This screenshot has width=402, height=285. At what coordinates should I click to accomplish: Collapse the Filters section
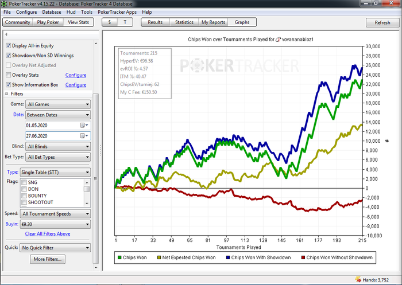tap(7, 93)
